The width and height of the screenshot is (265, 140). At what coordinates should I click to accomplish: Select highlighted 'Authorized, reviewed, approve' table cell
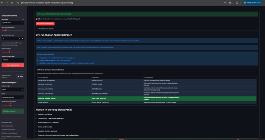click(64, 99)
